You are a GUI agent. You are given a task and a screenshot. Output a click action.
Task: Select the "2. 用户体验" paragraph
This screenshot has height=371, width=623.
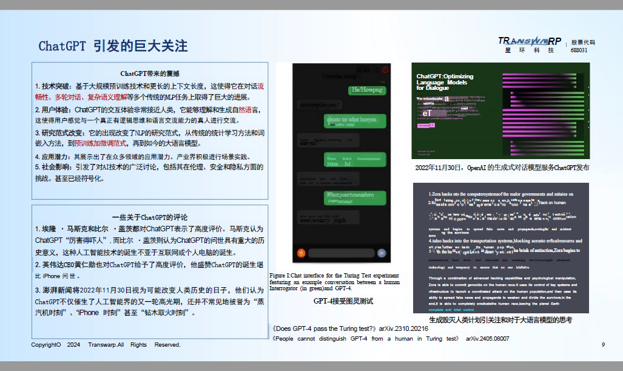[x=149, y=115]
